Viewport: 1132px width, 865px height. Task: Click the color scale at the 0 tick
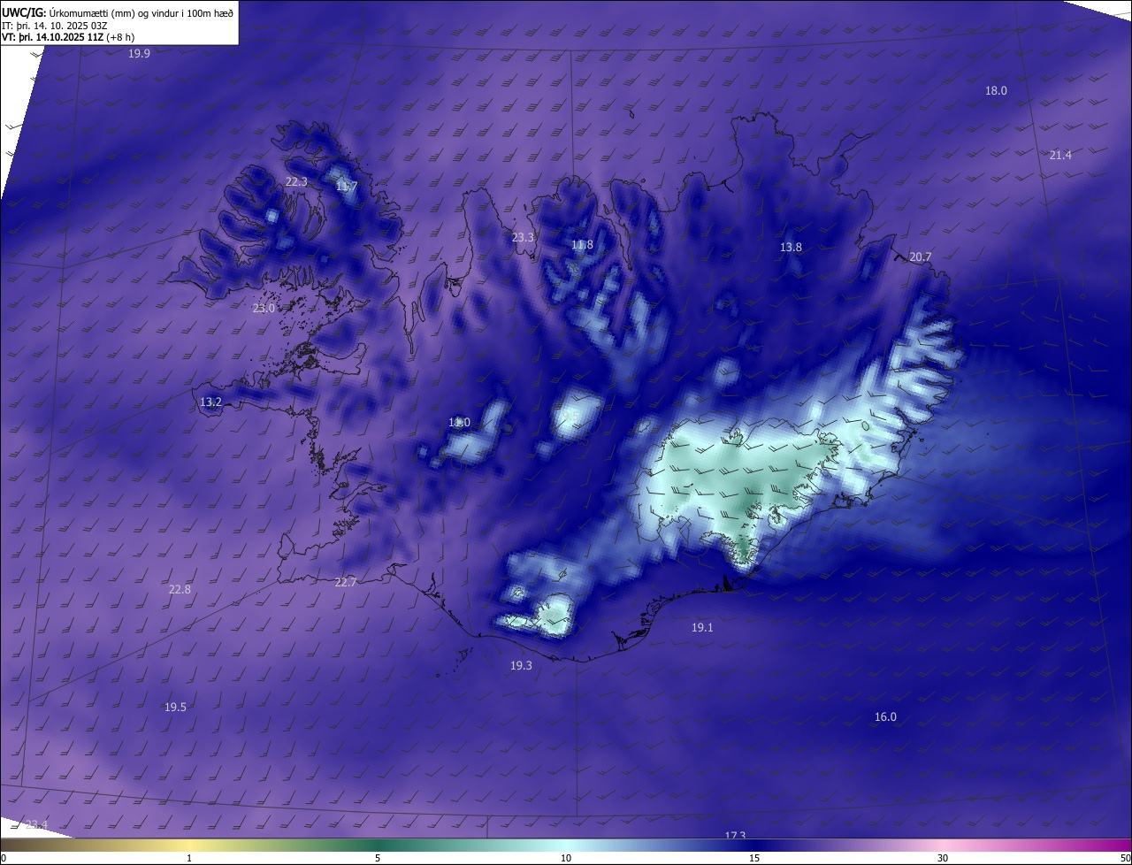(3, 858)
